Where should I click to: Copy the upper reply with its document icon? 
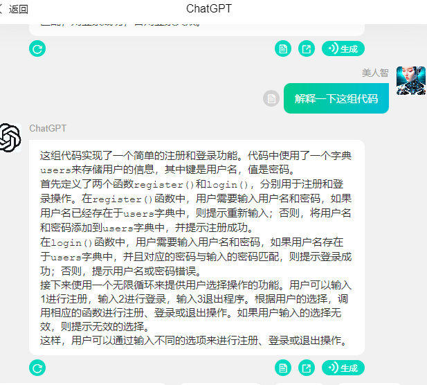(283, 48)
